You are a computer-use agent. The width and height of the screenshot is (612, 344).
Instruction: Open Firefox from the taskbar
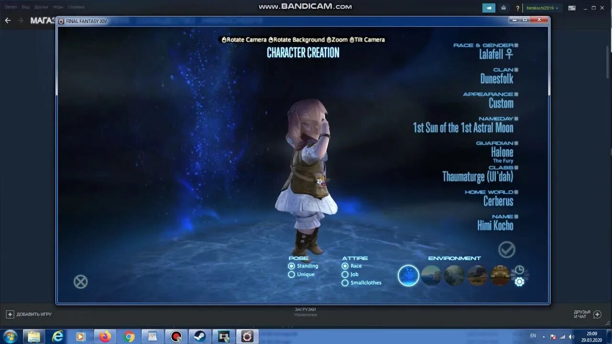tap(105, 336)
